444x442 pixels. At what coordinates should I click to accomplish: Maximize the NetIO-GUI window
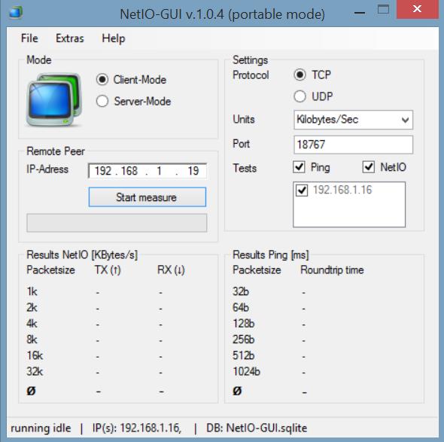pos(383,10)
